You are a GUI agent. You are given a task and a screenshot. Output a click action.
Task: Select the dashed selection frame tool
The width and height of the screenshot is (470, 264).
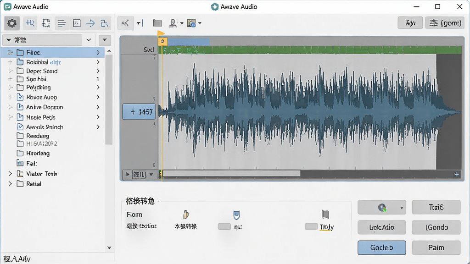coord(46,23)
